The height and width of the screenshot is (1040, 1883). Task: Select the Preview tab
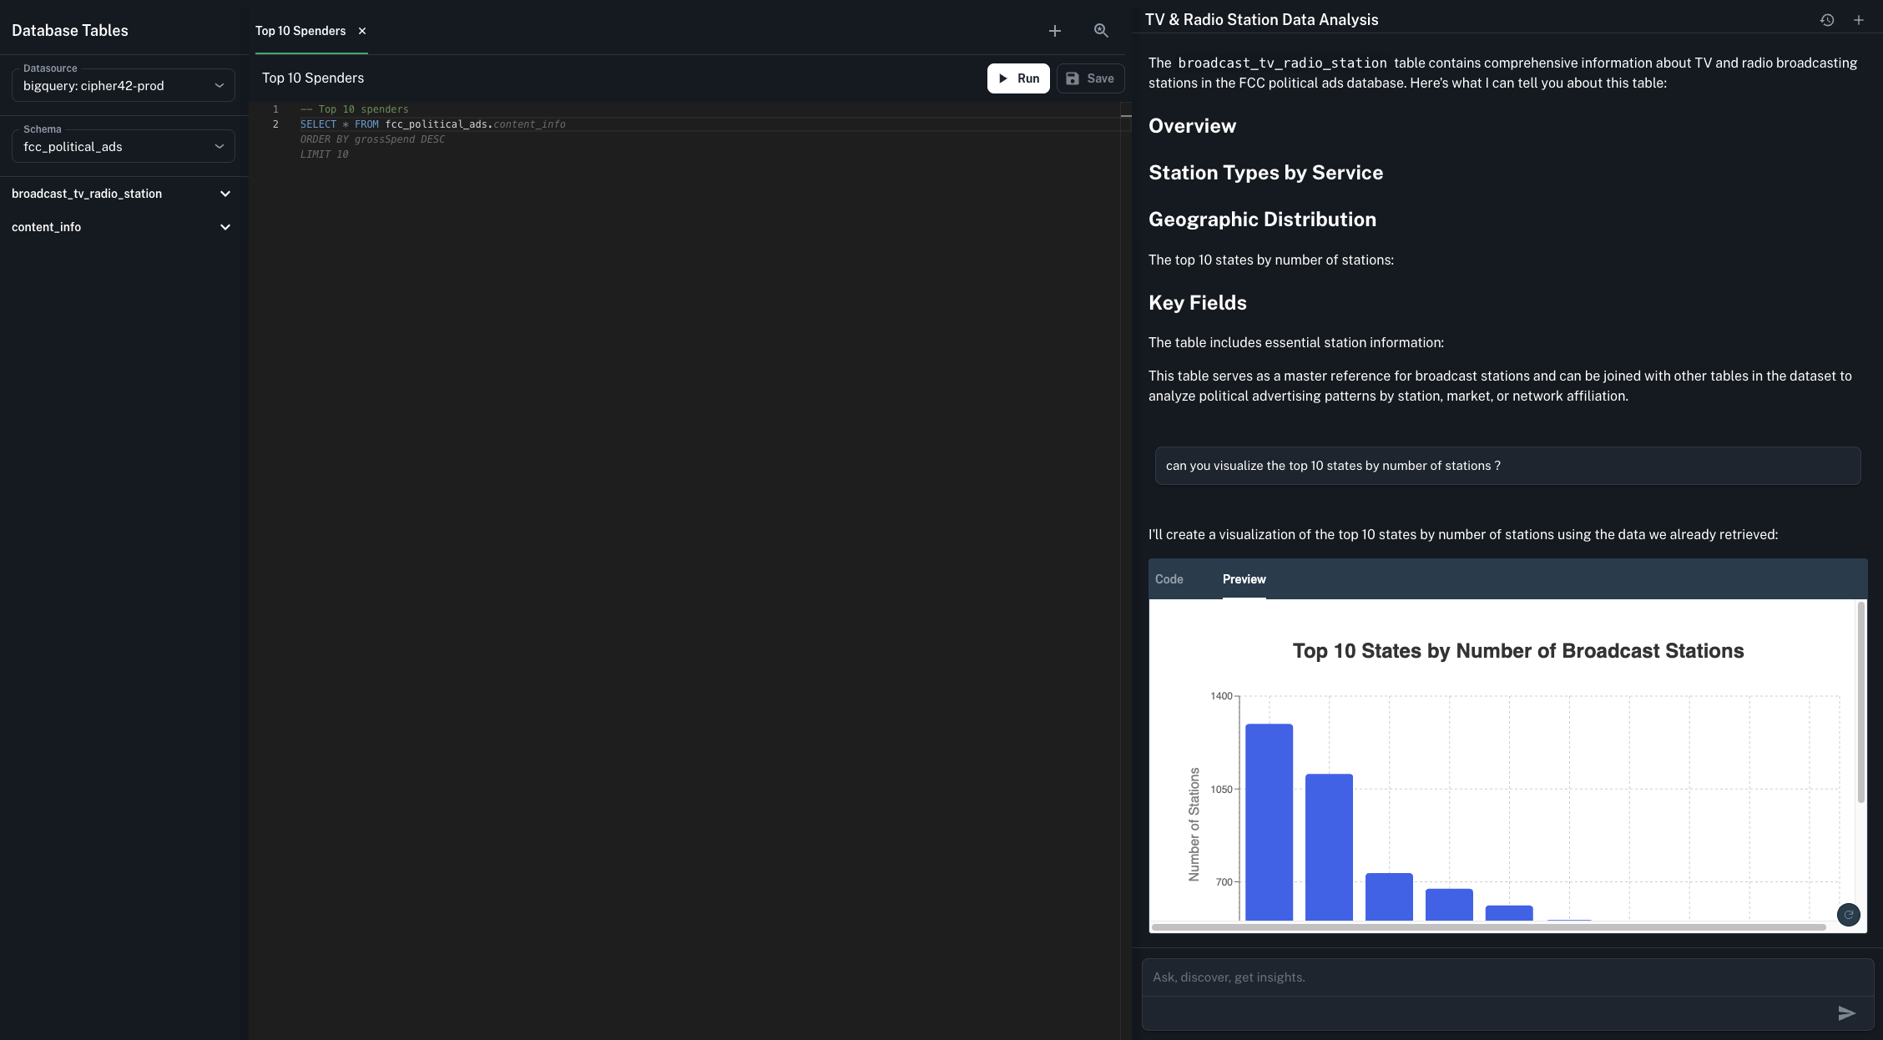pyautogui.click(x=1244, y=579)
